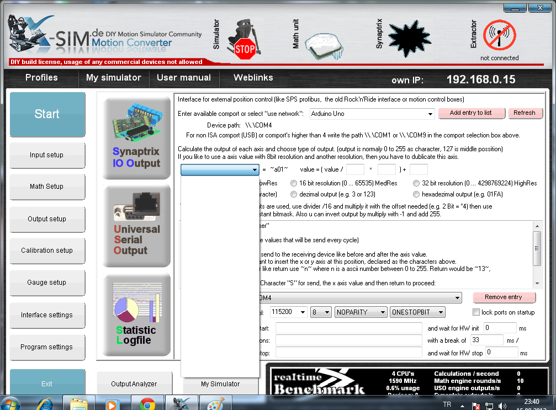Click the wait for HW init field

[x=500, y=328]
